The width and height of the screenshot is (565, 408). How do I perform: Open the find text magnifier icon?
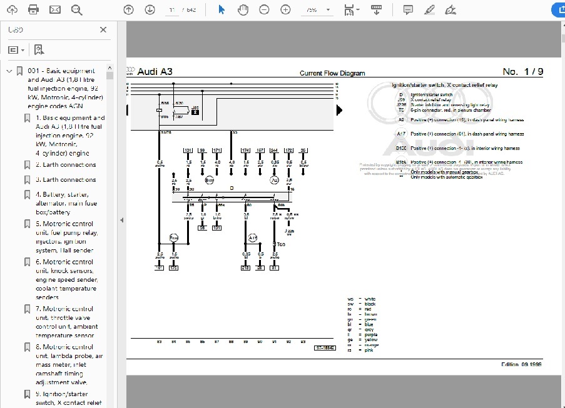pyautogui.click(x=76, y=10)
